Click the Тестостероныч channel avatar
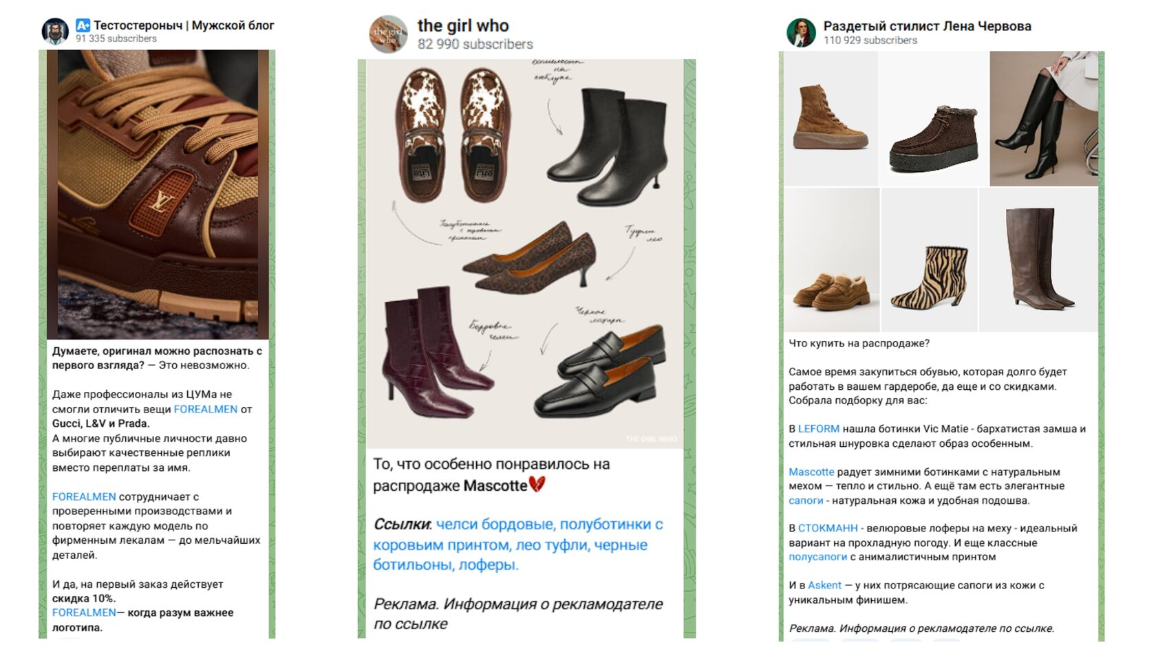Viewport: 1156px width, 660px height. 55,31
